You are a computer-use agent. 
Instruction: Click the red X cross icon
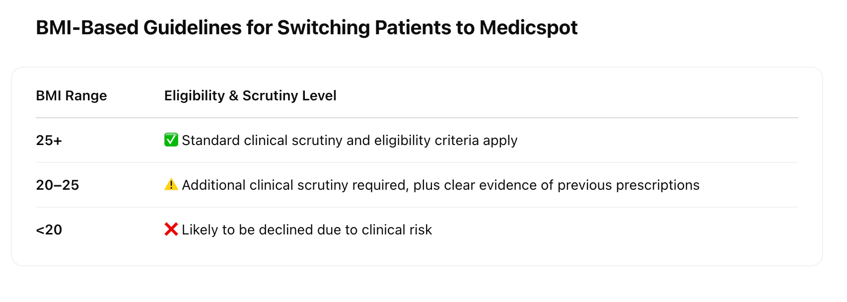coord(171,229)
